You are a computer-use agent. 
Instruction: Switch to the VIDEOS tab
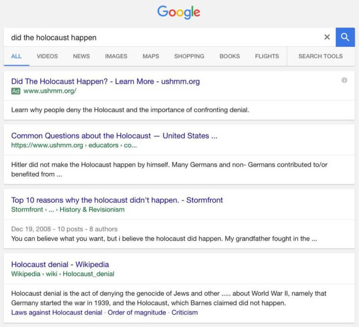[47, 57]
